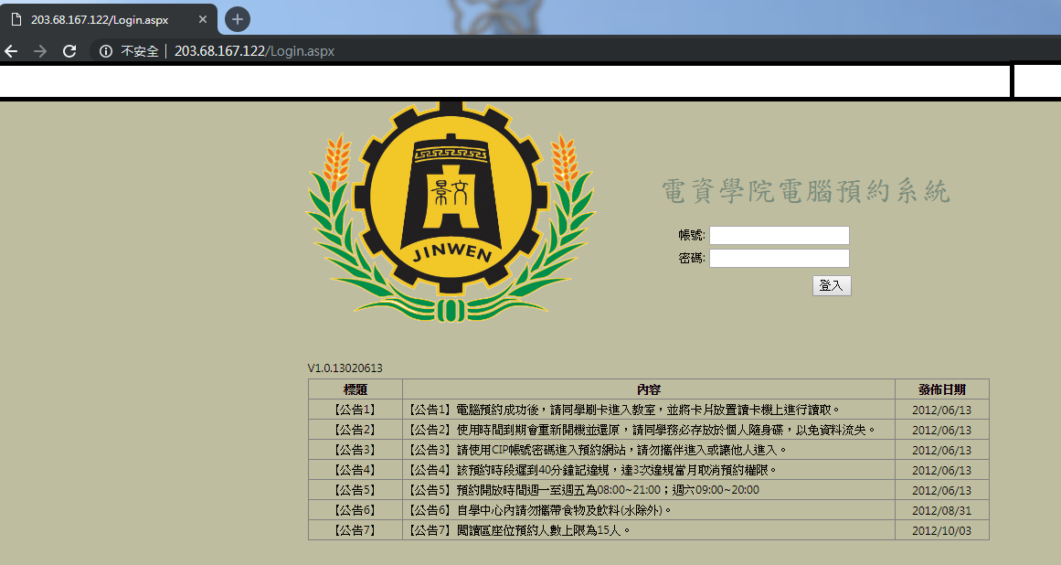
Task: Click the 標題 column header
Action: pos(355,389)
